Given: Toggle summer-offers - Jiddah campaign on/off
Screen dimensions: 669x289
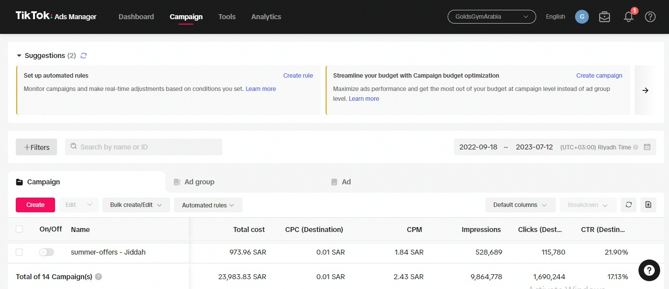Looking at the screenshot, I should [x=47, y=252].
